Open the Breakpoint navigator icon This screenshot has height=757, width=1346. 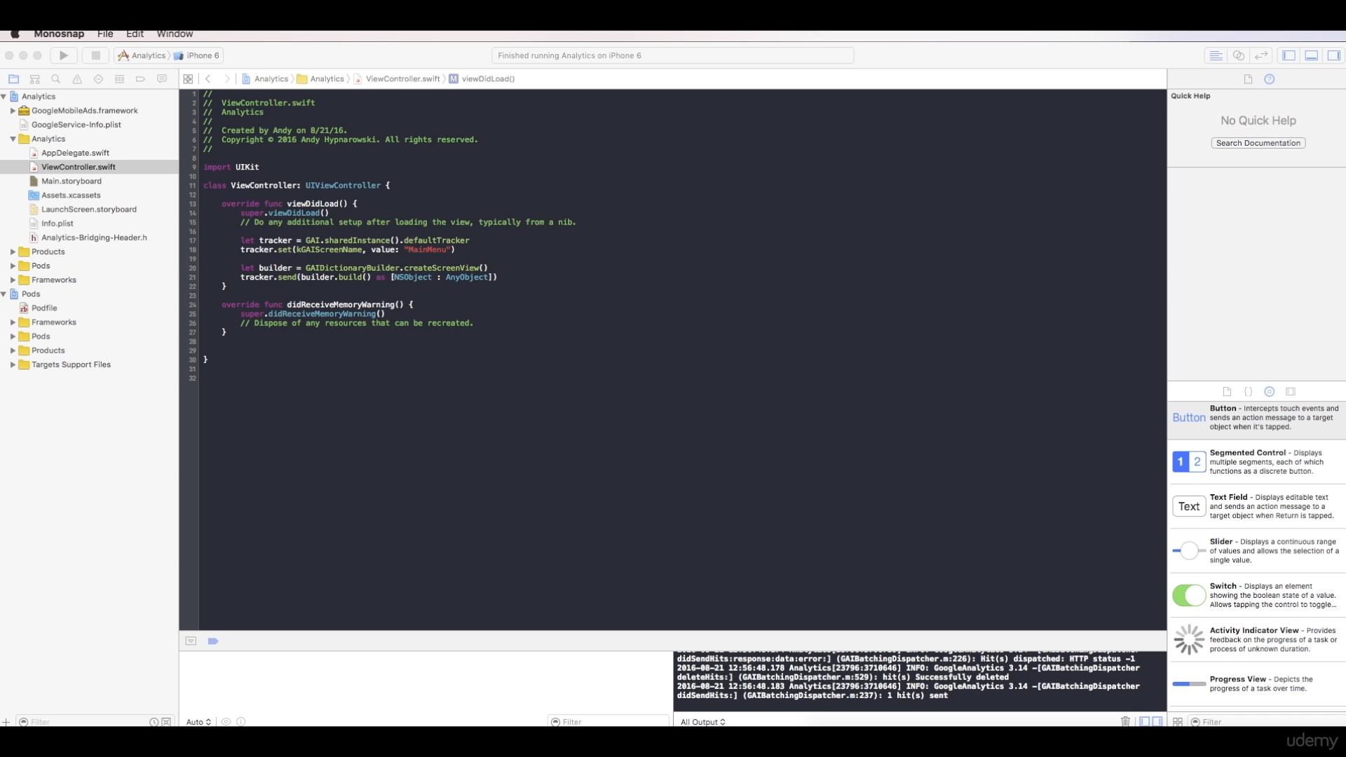(x=140, y=79)
